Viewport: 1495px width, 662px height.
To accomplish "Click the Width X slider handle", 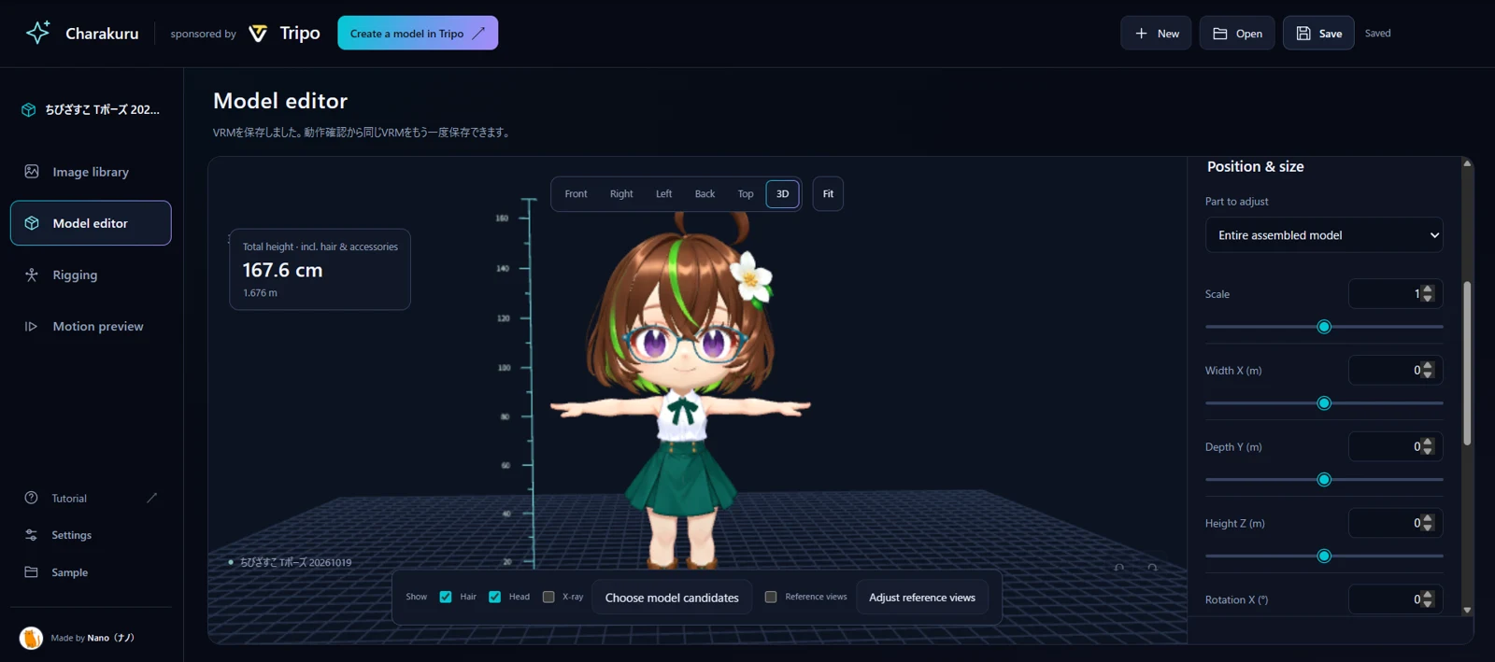I will point(1324,403).
